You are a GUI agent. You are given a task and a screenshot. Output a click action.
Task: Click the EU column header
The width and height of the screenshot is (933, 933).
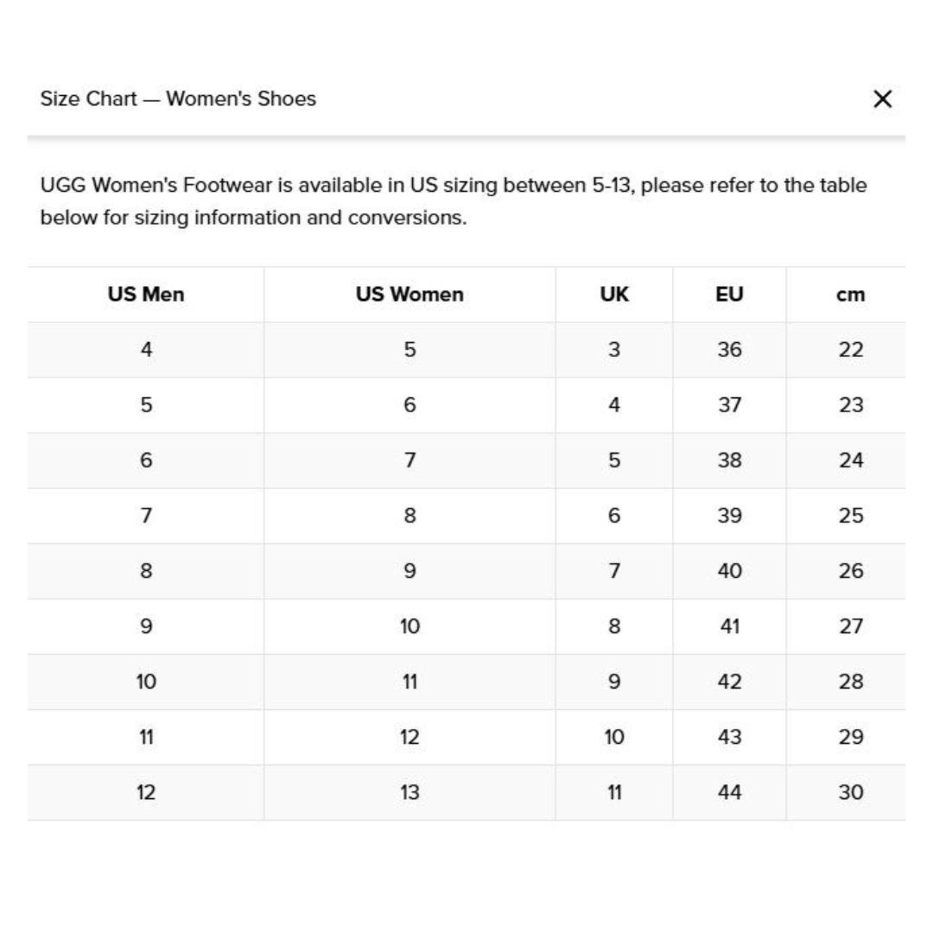(729, 295)
